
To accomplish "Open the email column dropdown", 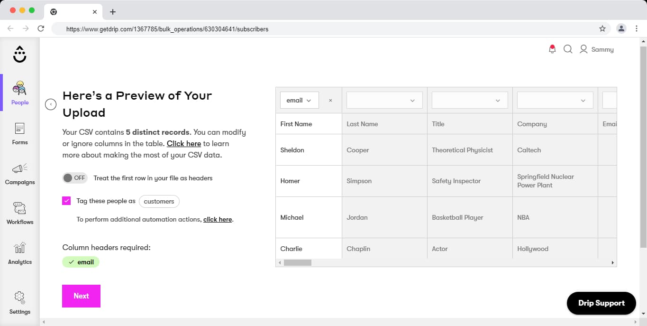I will pyautogui.click(x=300, y=100).
